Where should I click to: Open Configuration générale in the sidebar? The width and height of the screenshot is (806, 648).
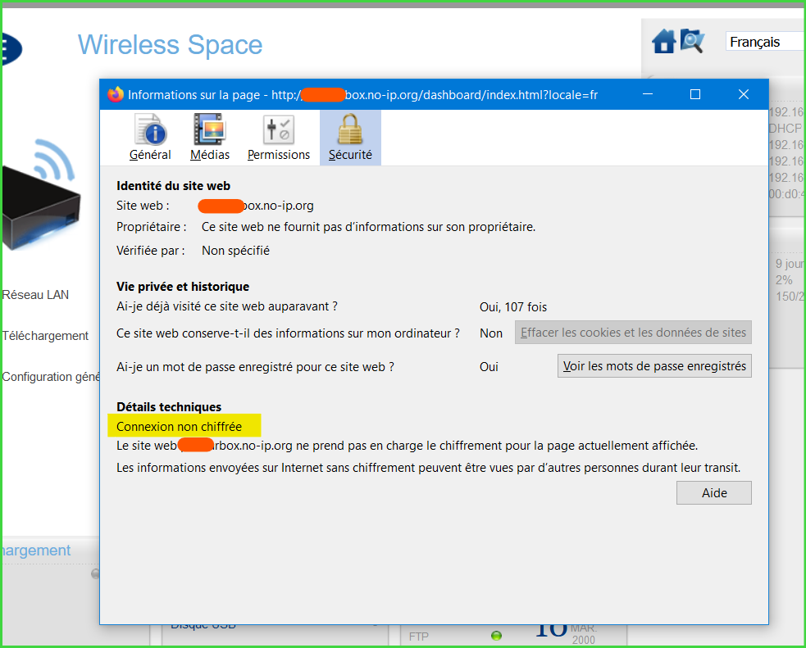tap(51, 377)
